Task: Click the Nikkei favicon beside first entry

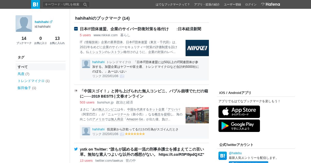Action: [x=76, y=29]
